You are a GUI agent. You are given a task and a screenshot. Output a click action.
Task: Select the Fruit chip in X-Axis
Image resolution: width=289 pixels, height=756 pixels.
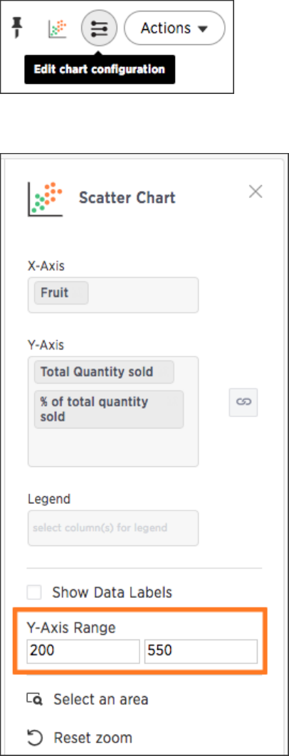click(61, 293)
